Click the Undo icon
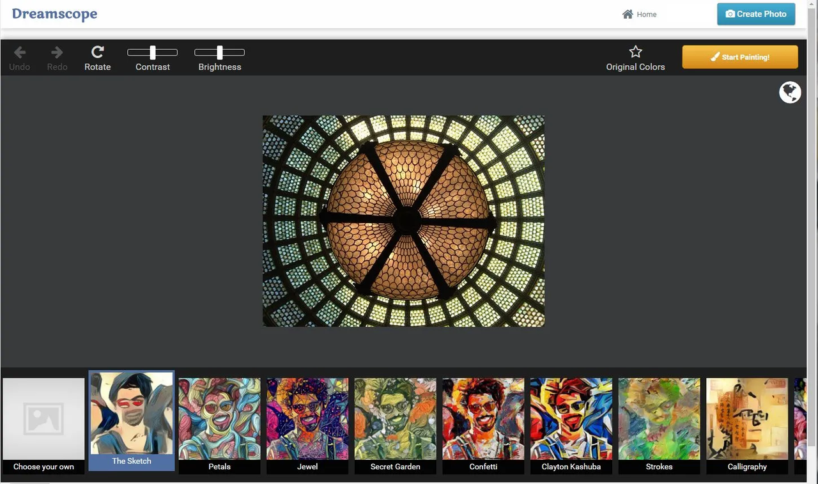Viewport: 818px width, 484px height. click(x=19, y=53)
